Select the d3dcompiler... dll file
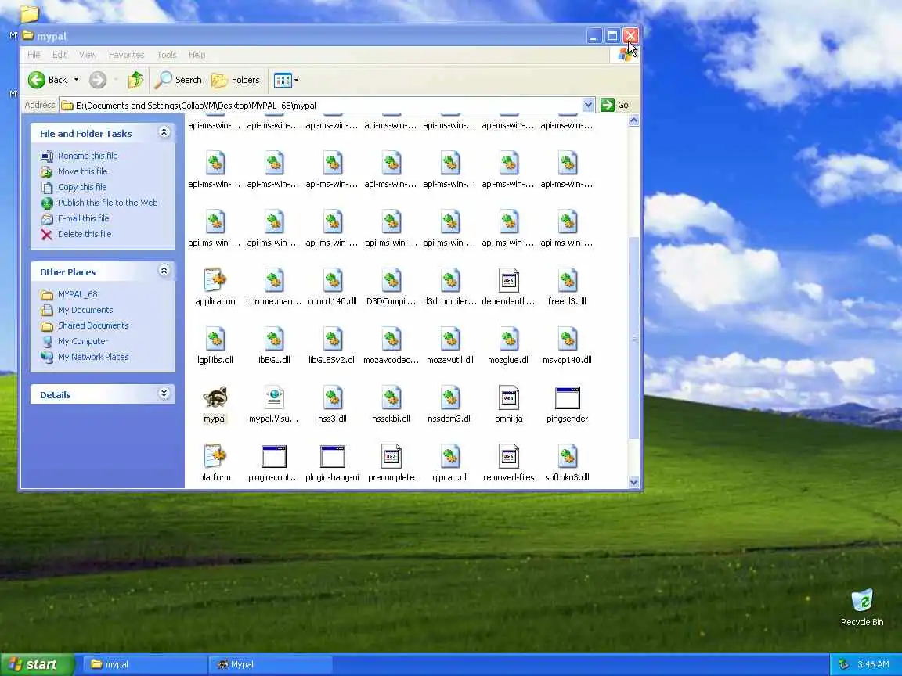Viewport: 902px width, 676px height. click(x=450, y=280)
